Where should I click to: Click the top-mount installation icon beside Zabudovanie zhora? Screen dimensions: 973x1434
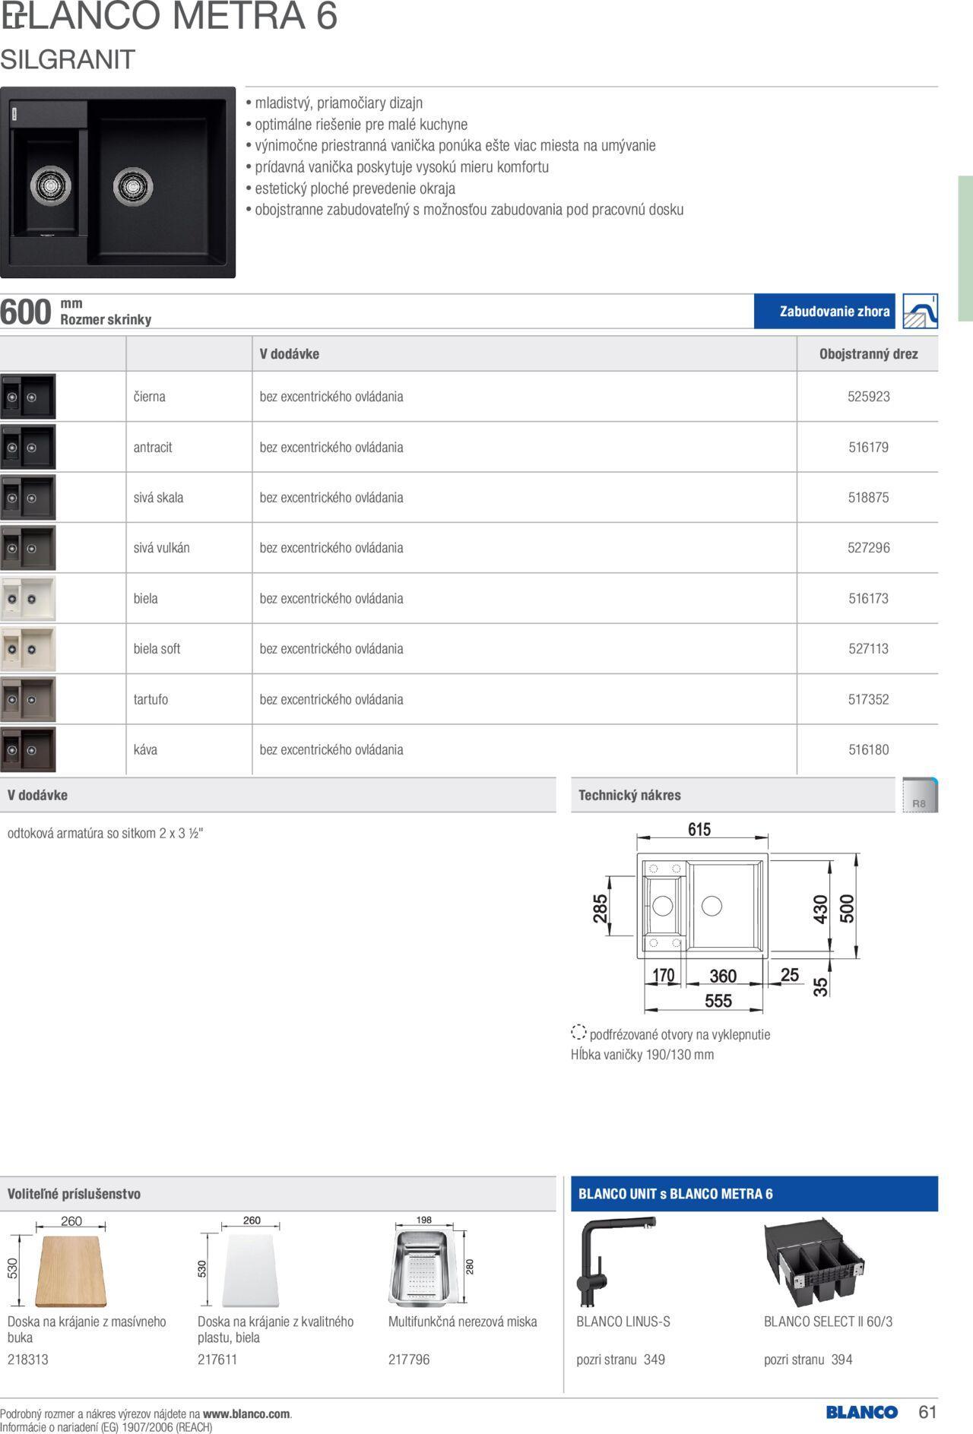pyautogui.click(x=920, y=312)
